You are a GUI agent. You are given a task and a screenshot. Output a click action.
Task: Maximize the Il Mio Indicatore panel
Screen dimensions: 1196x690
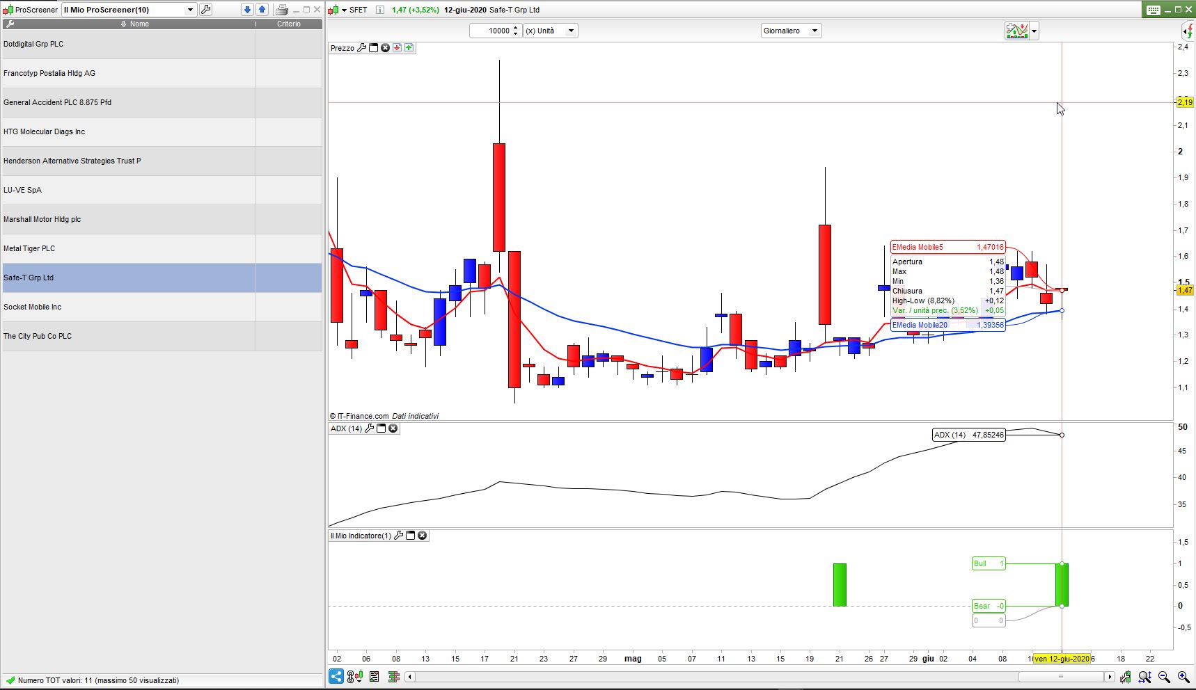pyautogui.click(x=410, y=536)
